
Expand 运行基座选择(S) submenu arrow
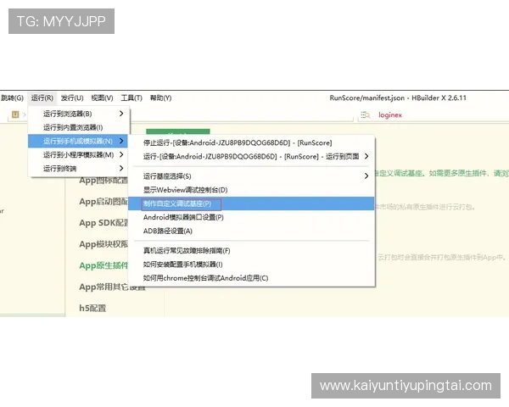[x=366, y=176]
